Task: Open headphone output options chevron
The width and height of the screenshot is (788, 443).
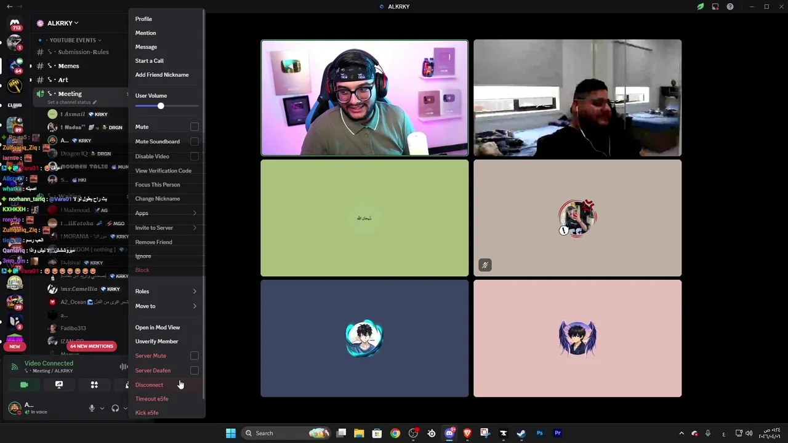Action: (126, 408)
